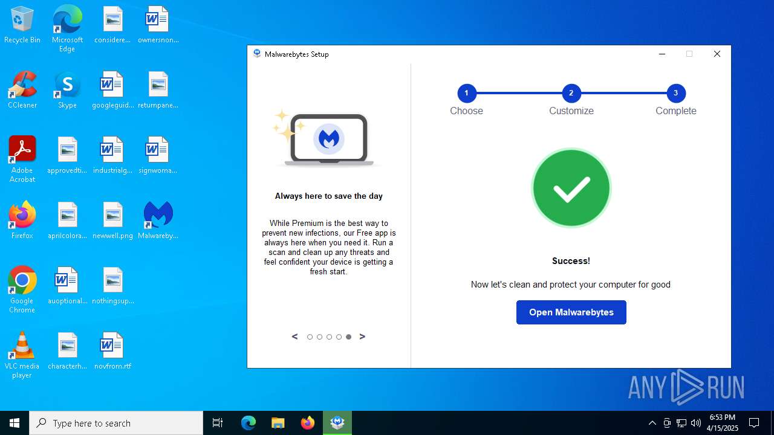Select the third carousel dot indicator
This screenshot has height=435, width=774.
tap(329, 337)
